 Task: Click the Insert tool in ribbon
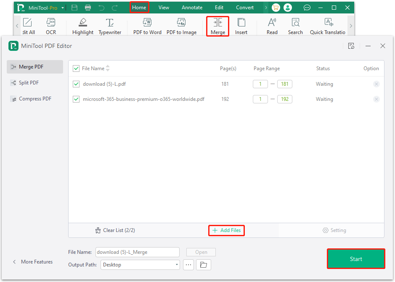241,26
